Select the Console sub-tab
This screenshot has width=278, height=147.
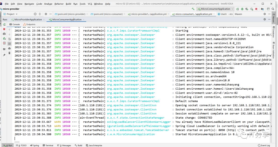coord(14,24)
